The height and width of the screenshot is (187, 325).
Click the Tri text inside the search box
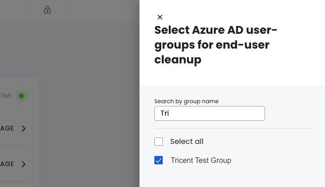point(165,113)
